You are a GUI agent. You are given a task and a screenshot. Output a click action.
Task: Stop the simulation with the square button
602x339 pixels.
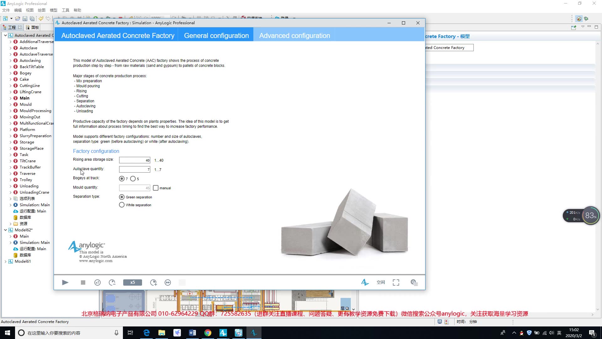click(x=83, y=282)
